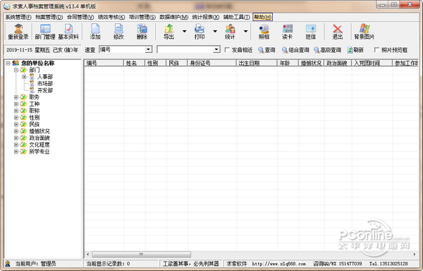423x271 pixels.
Task: Expand the 工种 tree node
Action: [16, 103]
